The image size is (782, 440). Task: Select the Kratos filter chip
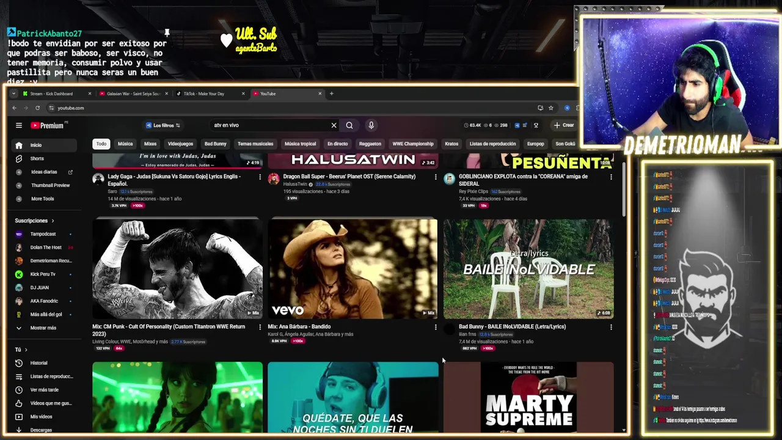451,144
